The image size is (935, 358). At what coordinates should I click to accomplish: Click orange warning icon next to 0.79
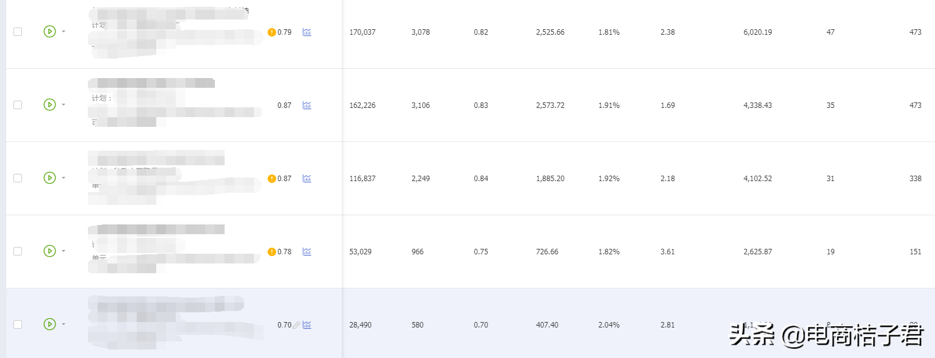272,32
